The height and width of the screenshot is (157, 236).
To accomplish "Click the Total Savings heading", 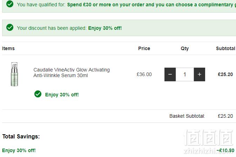I will point(21,136).
